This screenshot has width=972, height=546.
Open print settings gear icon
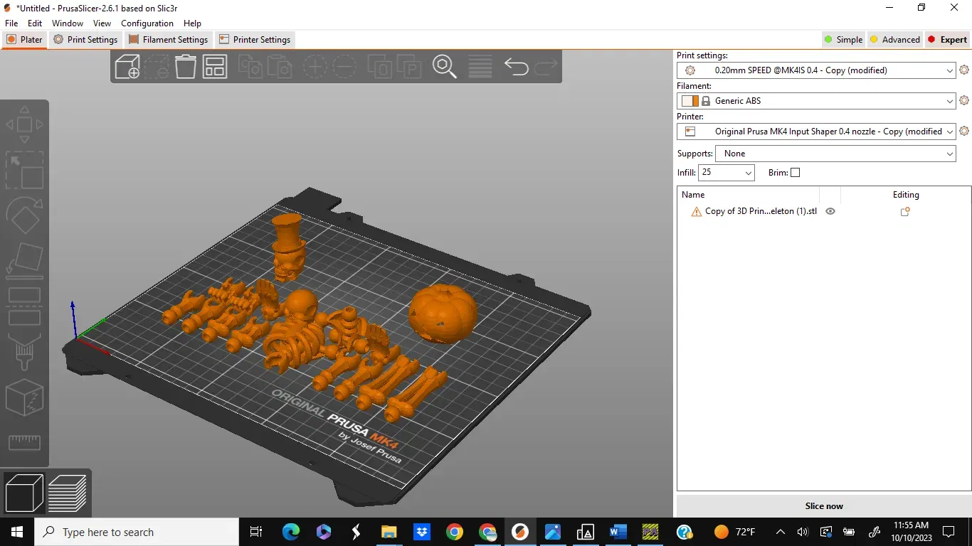(964, 70)
